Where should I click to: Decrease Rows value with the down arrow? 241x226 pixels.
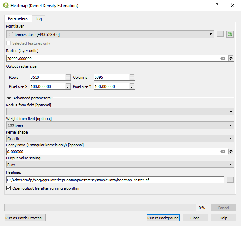[x=68, y=78]
